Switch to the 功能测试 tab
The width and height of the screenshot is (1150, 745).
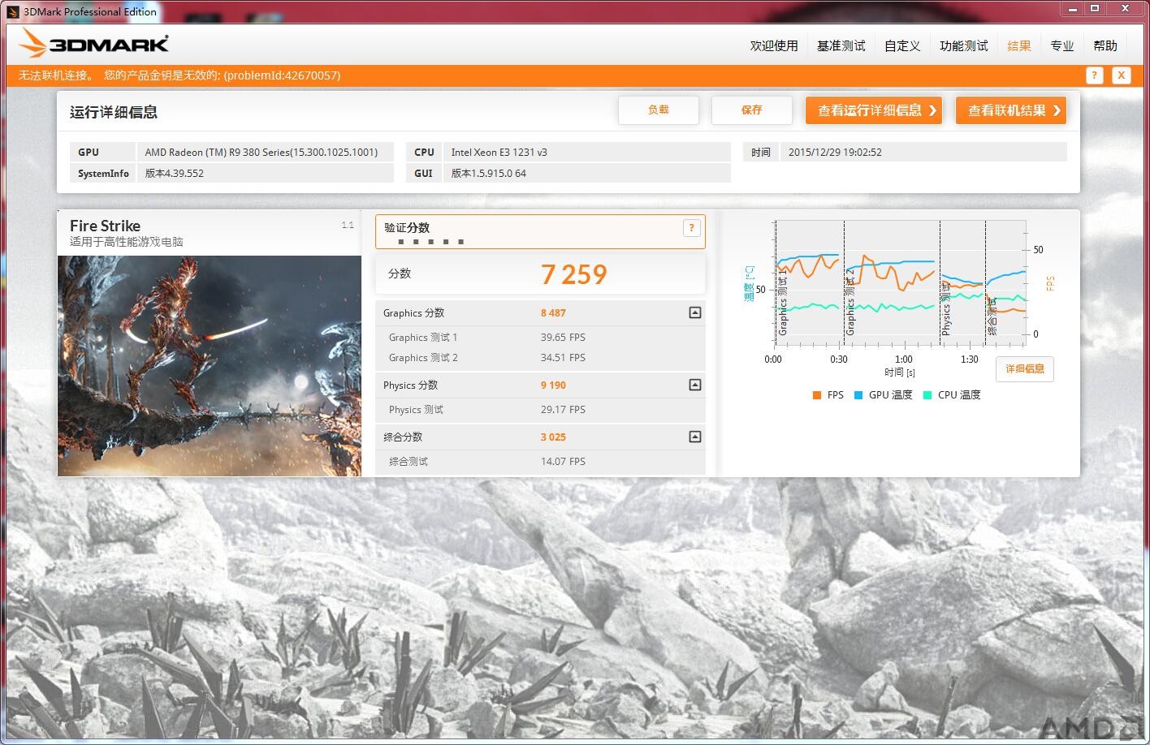click(x=964, y=46)
